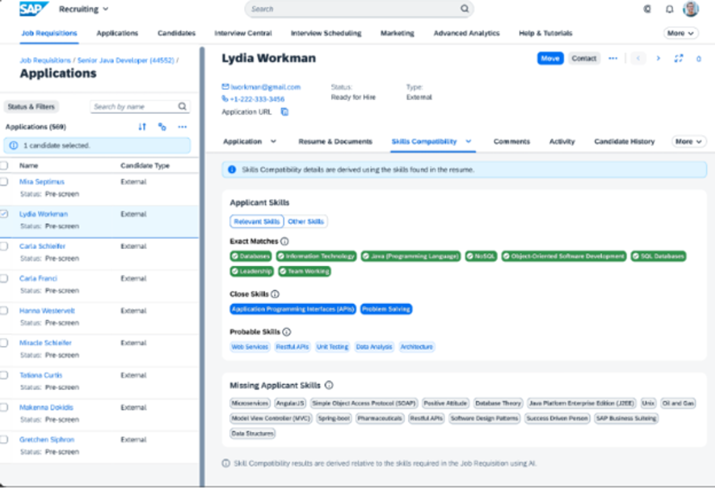This screenshot has width=715, height=488.
Task: Click the copy Application URL icon
Action: tap(285, 112)
